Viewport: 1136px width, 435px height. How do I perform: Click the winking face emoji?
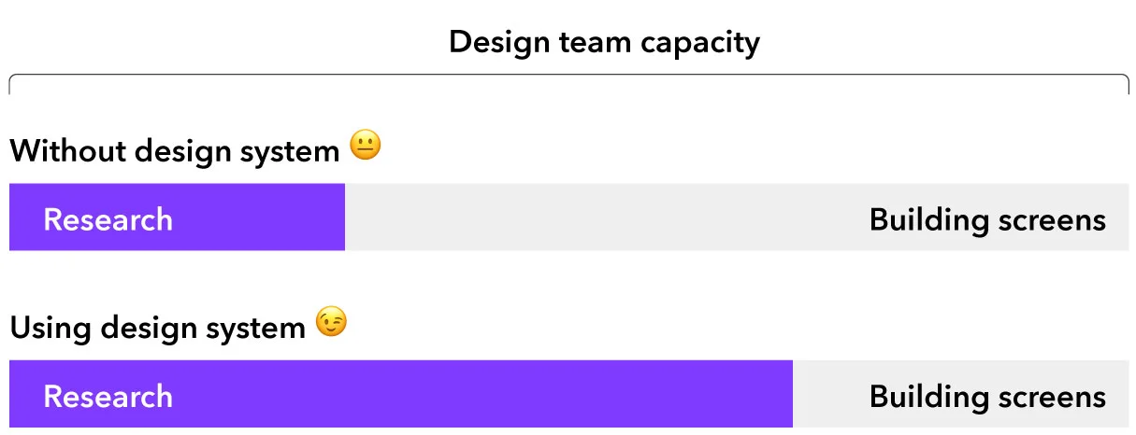tap(331, 322)
